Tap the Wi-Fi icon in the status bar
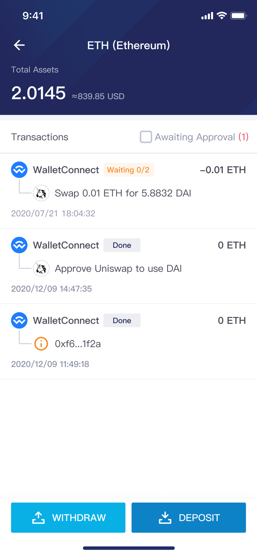 [x=222, y=16]
